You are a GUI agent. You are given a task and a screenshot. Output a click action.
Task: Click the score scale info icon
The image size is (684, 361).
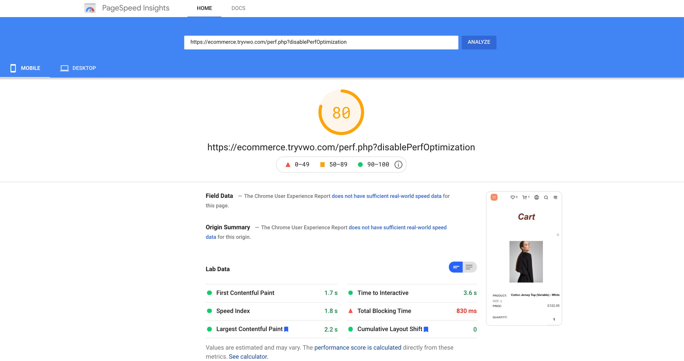398,164
